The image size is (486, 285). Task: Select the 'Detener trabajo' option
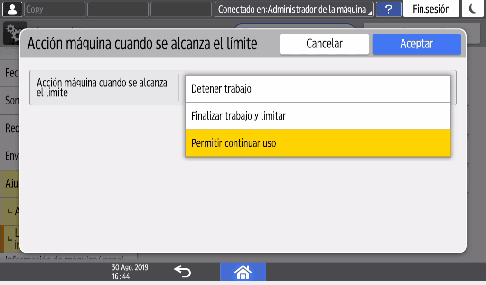coord(318,89)
